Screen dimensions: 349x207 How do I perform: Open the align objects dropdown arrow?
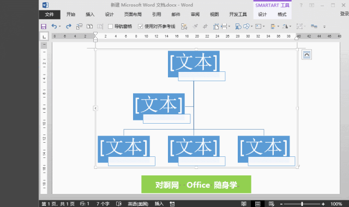pos(278,27)
